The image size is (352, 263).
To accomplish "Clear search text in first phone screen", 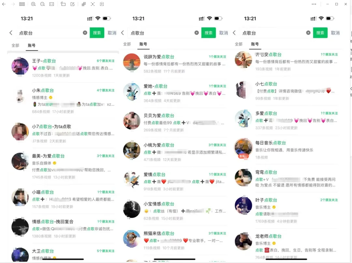I will 85,33.
